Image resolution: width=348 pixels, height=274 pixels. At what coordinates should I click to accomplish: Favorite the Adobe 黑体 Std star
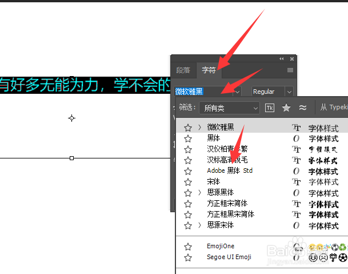188,171
